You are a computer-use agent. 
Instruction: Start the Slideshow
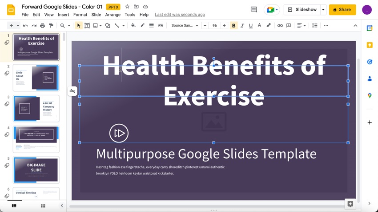pyautogui.click(x=302, y=10)
